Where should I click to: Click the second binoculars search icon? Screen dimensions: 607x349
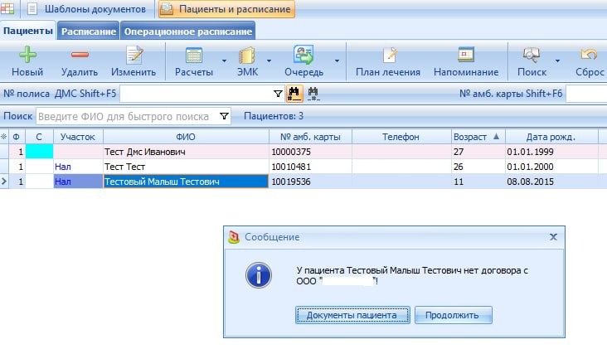point(313,94)
